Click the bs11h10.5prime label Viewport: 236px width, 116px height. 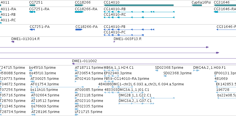[44, 90]
